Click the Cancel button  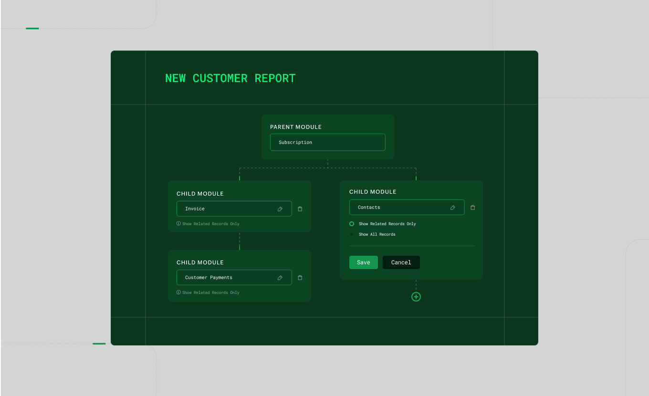click(x=401, y=262)
